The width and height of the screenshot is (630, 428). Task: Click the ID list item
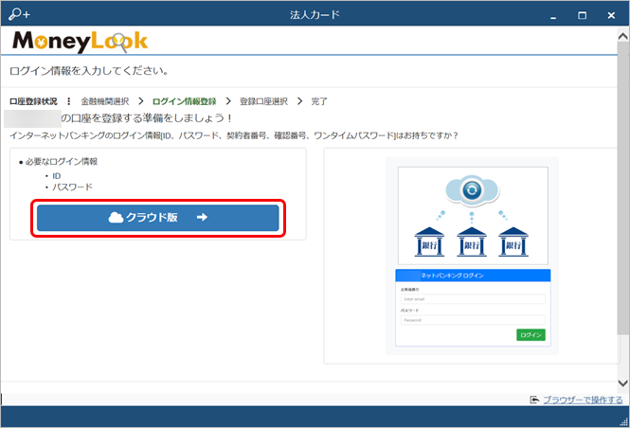pyautogui.click(x=56, y=176)
